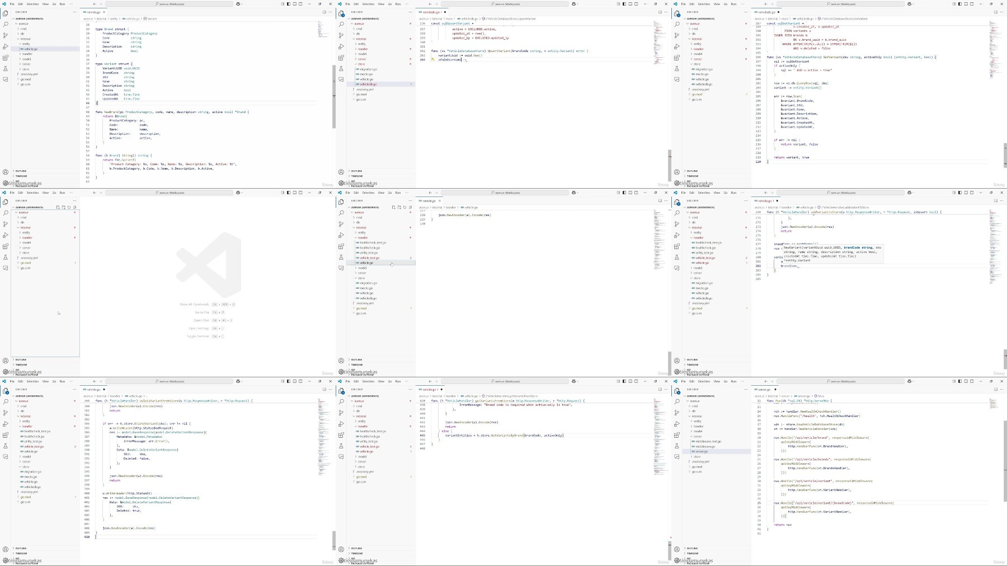Click command center search box in empty-editor window
This screenshot has height=566, width=1007.
point(169,193)
